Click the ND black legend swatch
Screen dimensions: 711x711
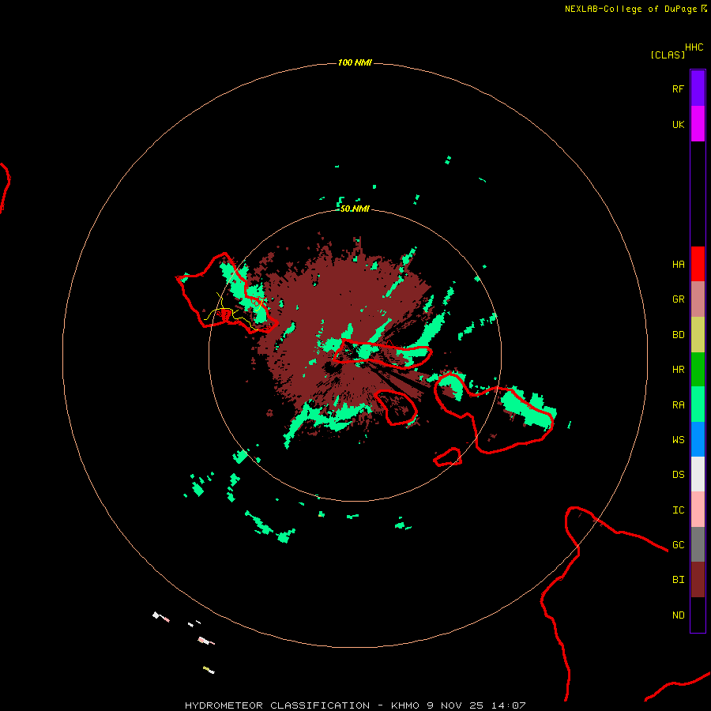[x=698, y=615]
